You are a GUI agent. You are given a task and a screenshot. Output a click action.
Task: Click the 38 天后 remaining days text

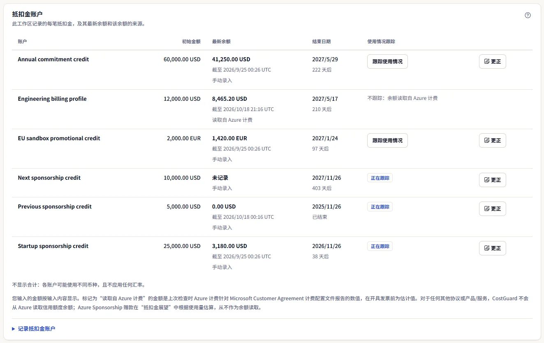click(321, 256)
